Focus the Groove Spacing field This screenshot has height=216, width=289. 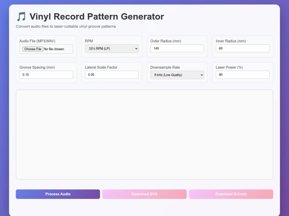point(46,75)
